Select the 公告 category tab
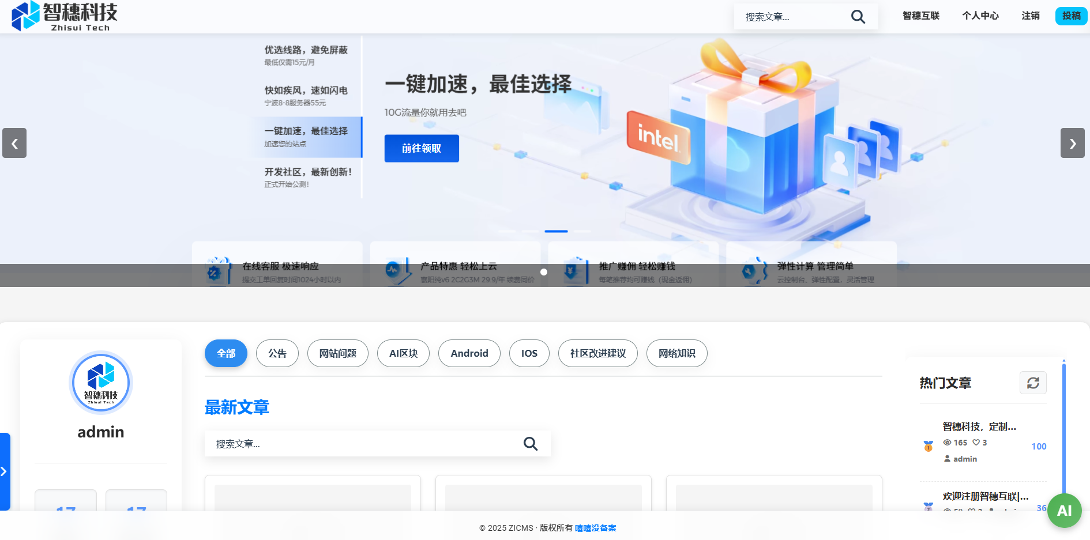The height and width of the screenshot is (540, 1090). 277,353
